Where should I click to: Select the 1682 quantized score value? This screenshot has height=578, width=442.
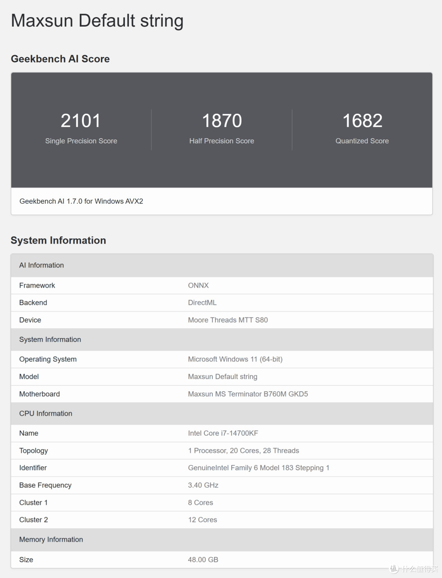pos(362,121)
